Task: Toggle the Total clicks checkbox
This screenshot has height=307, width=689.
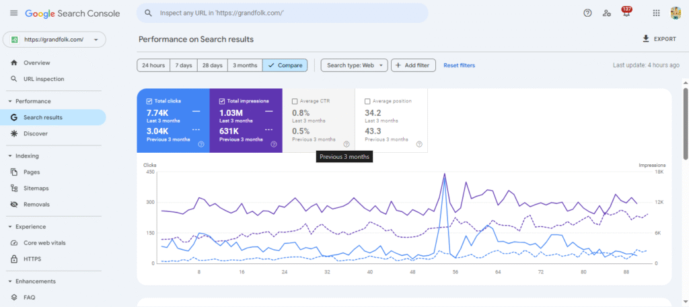Action: coord(149,101)
